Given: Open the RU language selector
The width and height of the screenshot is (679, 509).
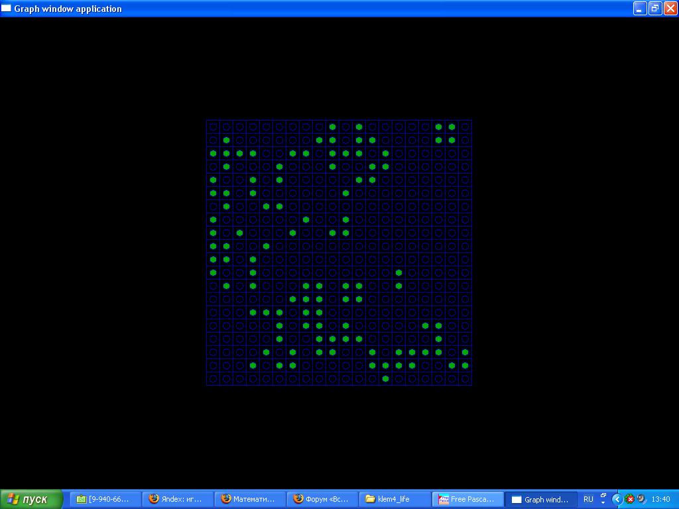Looking at the screenshot, I should click(588, 499).
